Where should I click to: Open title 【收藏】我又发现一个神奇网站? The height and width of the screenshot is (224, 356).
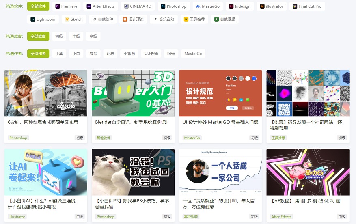tap(306, 125)
